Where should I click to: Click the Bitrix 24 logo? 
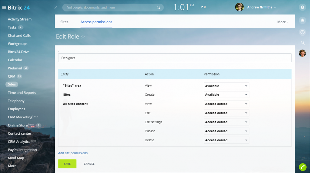(19, 8)
